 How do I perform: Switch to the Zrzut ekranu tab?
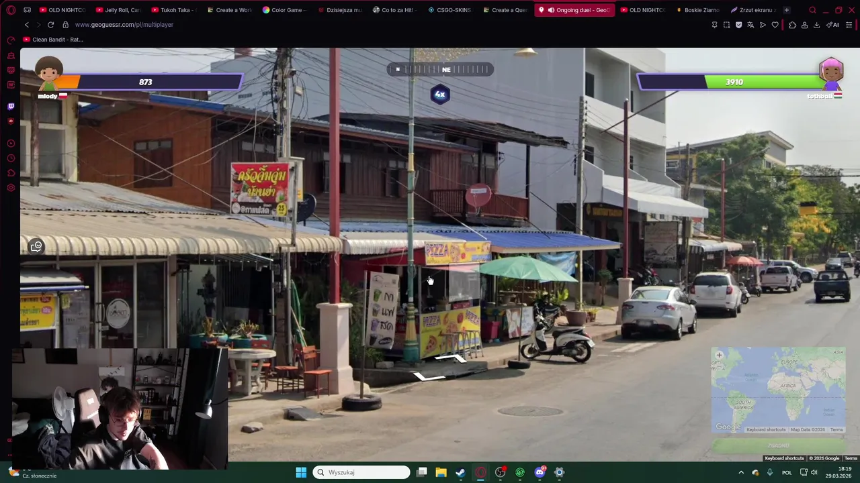pyautogui.click(x=753, y=10)
